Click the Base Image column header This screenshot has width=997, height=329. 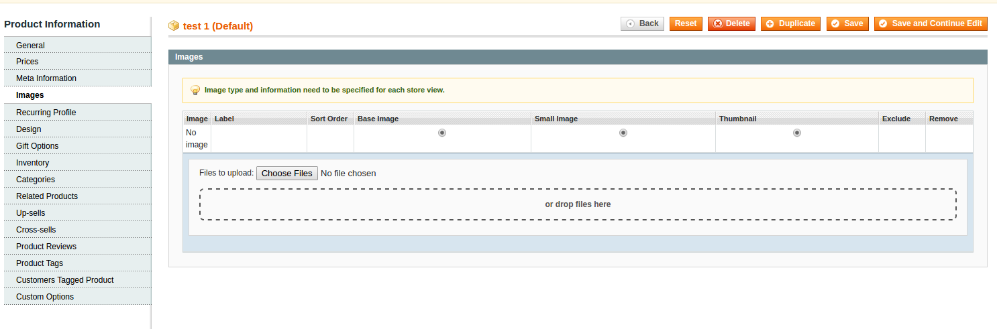click(442, 119)
